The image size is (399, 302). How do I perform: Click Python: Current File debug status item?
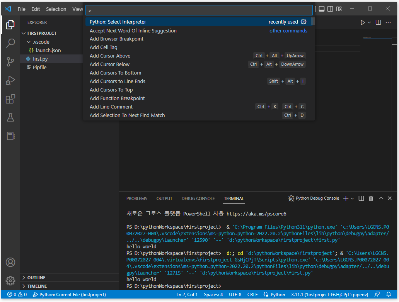69,294
